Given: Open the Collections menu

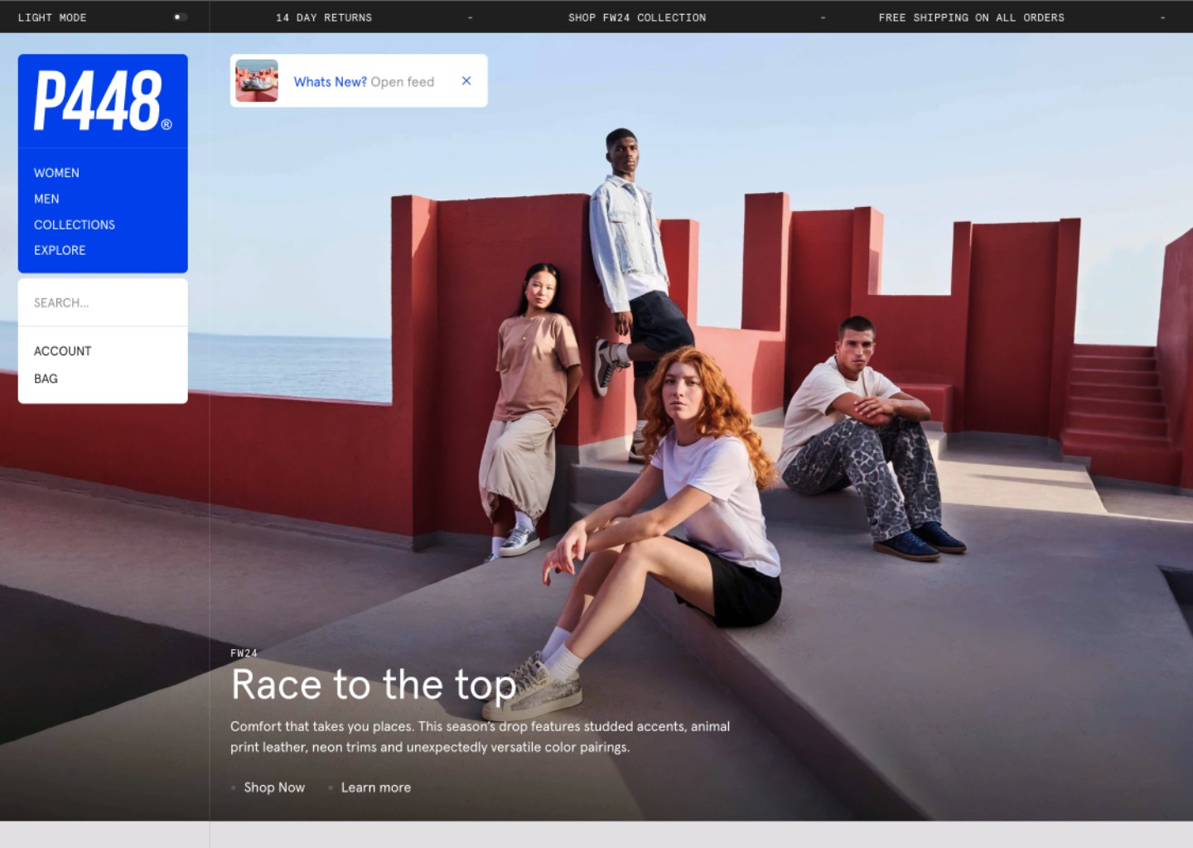Looking at the screenshot, I should 75,224.
